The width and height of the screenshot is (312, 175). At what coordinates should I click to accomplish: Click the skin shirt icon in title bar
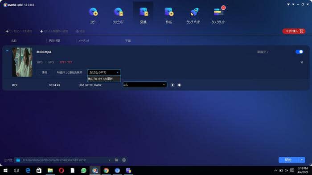[x=288, y=4]
